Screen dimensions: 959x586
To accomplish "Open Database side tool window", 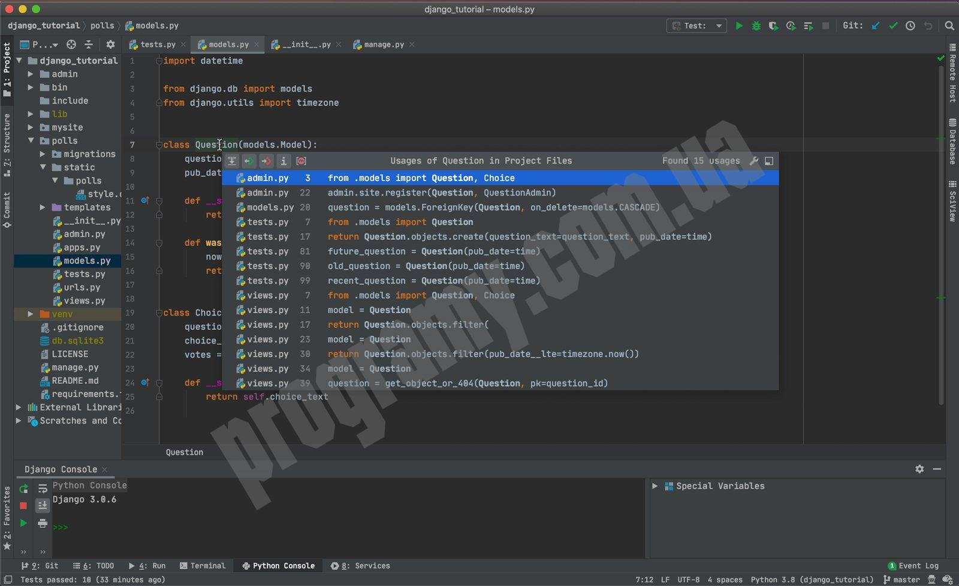I will click(952, 142).
